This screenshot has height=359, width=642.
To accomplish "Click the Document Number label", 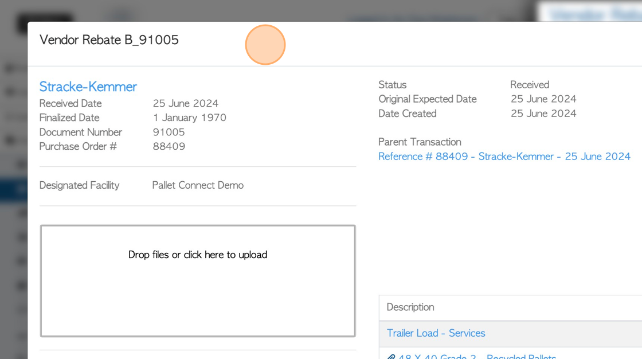I will click(x=81, y=132).
